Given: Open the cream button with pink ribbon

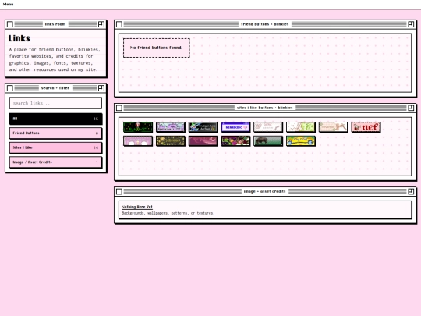Looking at the screenshot, I should [333, 127].
